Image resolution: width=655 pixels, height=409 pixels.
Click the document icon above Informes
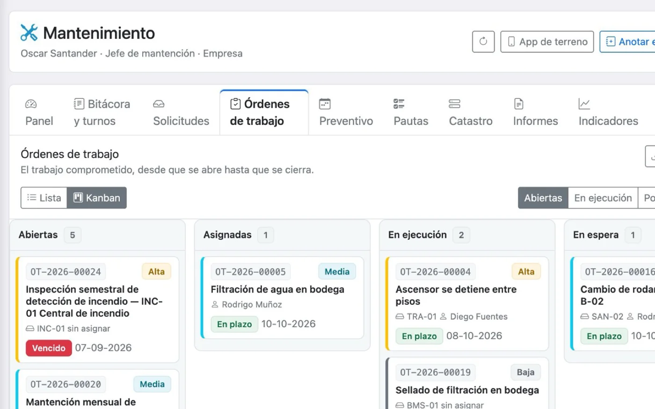tap(518, 104)
